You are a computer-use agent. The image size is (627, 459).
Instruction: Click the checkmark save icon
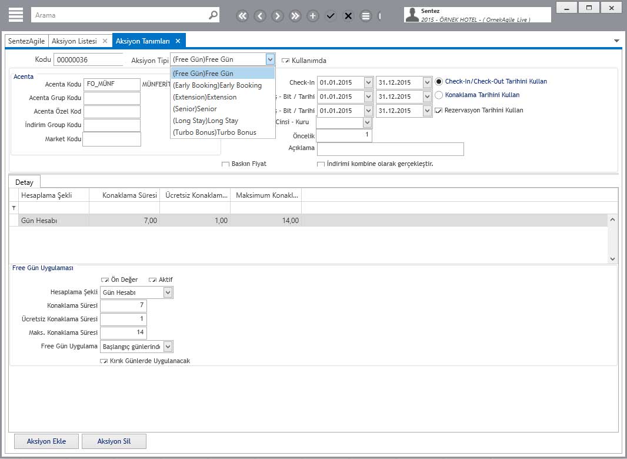click(331, 16)
